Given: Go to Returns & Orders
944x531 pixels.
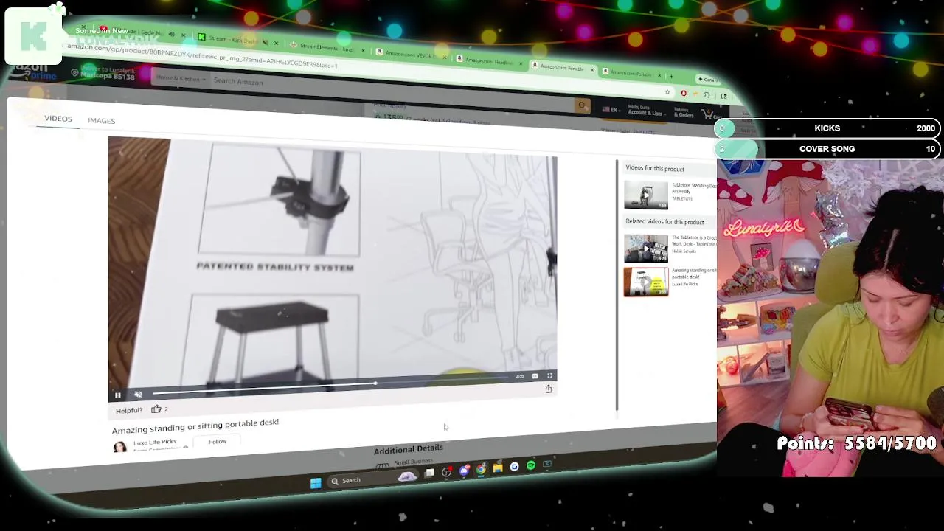Looking at the screenshot, I should [684, 113].
